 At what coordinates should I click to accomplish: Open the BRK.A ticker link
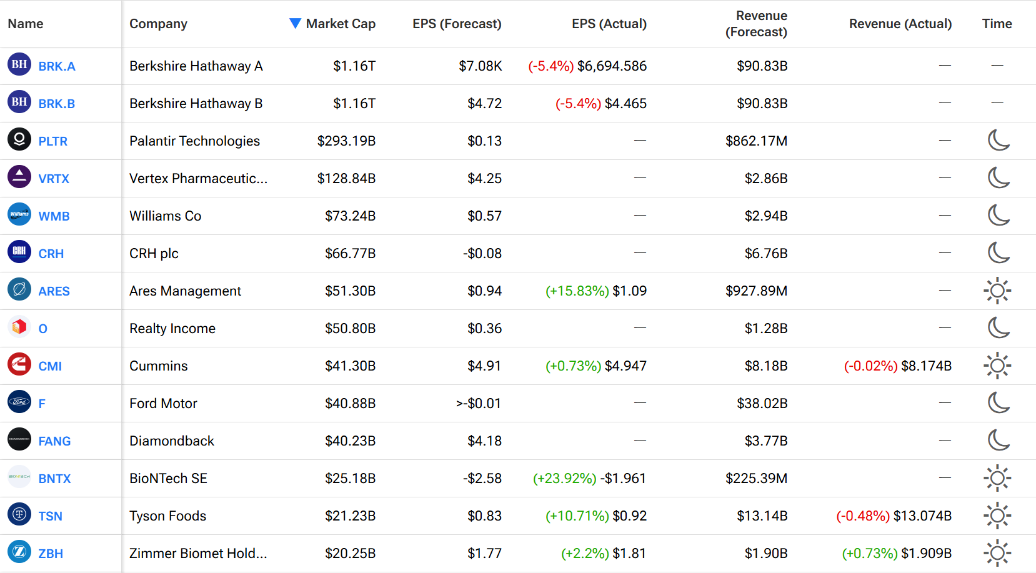[x=57, y=66]
